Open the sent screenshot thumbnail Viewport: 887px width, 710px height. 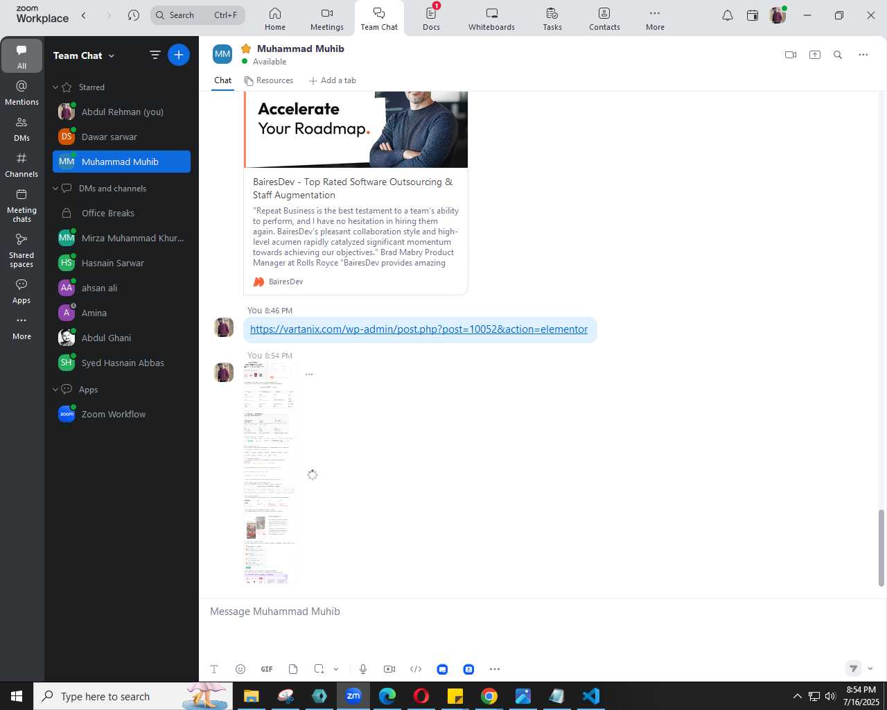269,473
